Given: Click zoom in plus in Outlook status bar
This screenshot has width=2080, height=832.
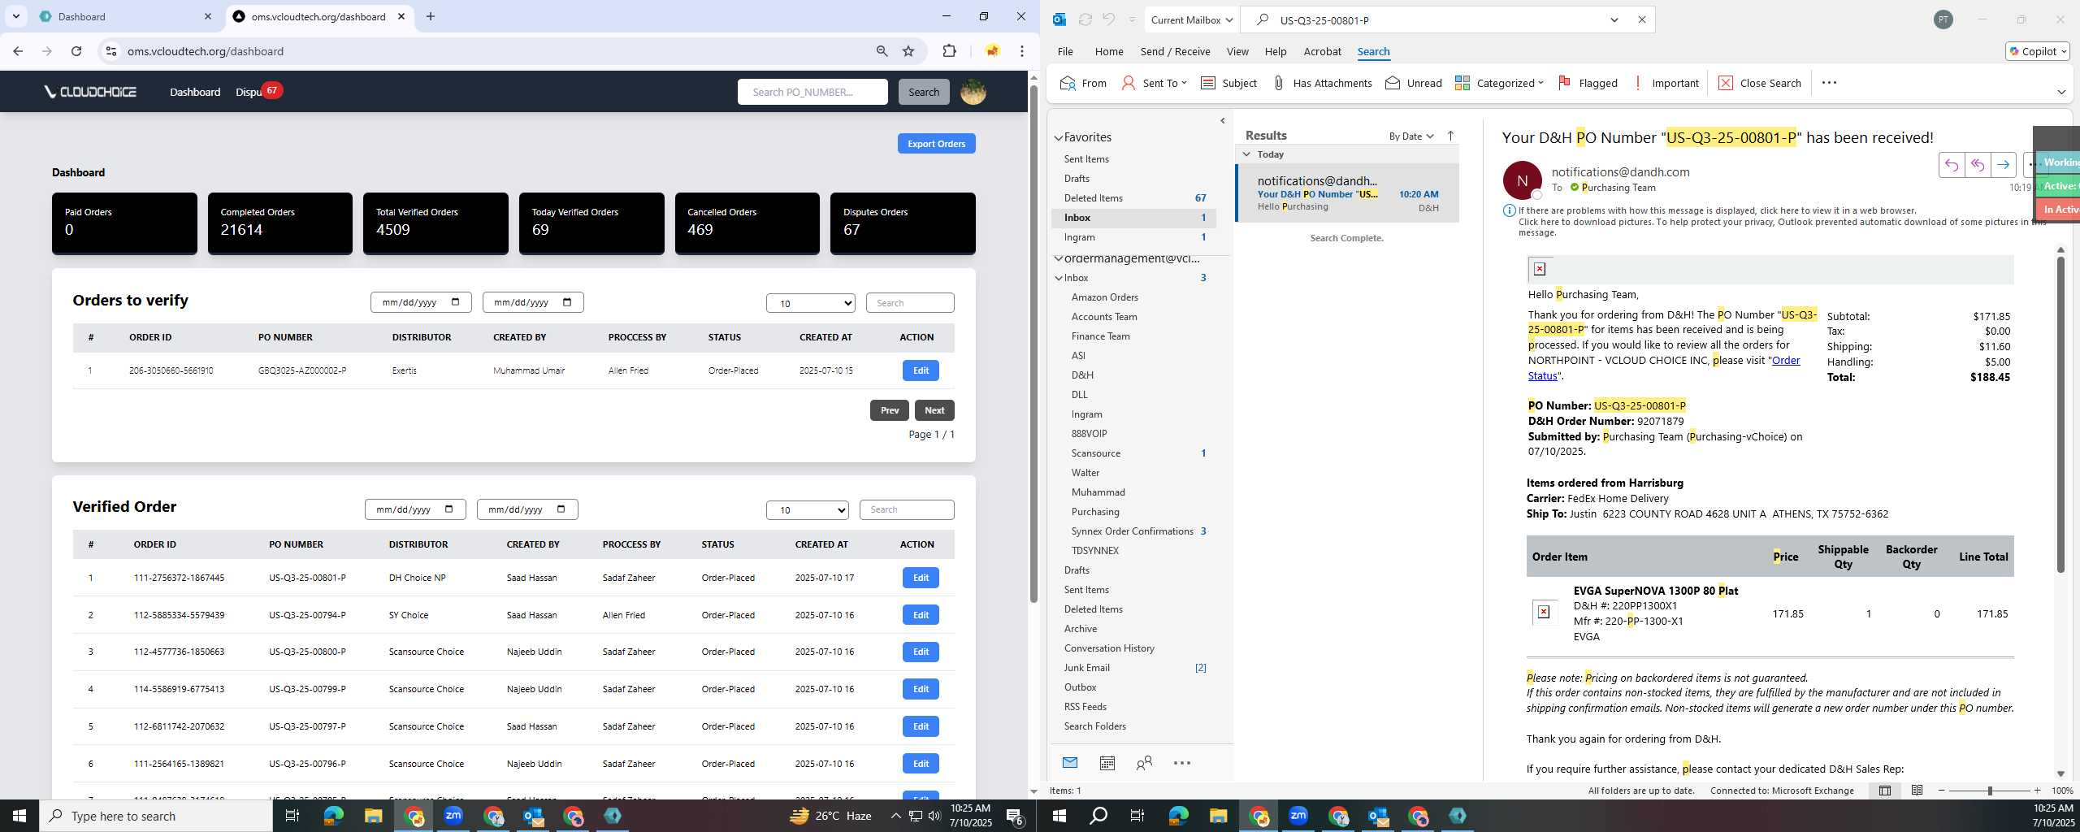Looking at the screenshot, I should click(x=2037, y=790).
